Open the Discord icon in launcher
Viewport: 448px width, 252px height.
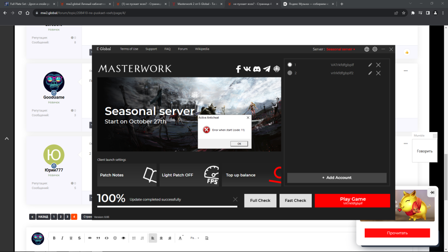point(257,69)
